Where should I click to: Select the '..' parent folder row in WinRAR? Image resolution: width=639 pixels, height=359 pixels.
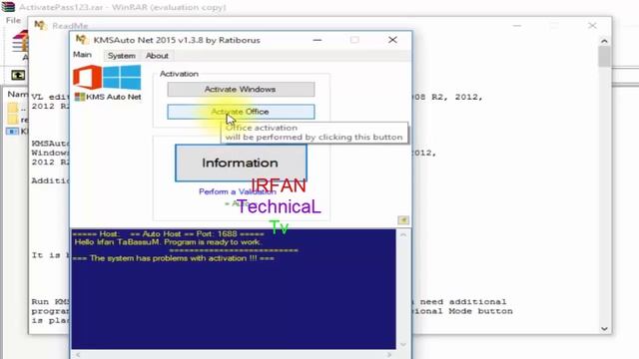18,108
